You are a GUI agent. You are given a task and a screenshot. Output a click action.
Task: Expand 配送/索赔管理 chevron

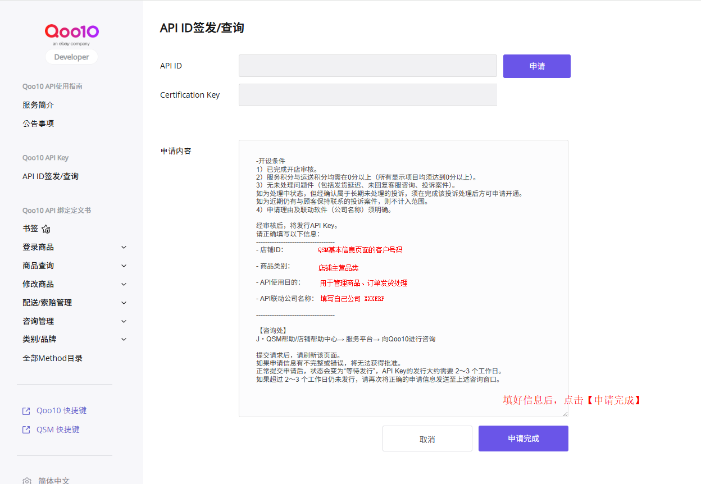click(124, 303)
